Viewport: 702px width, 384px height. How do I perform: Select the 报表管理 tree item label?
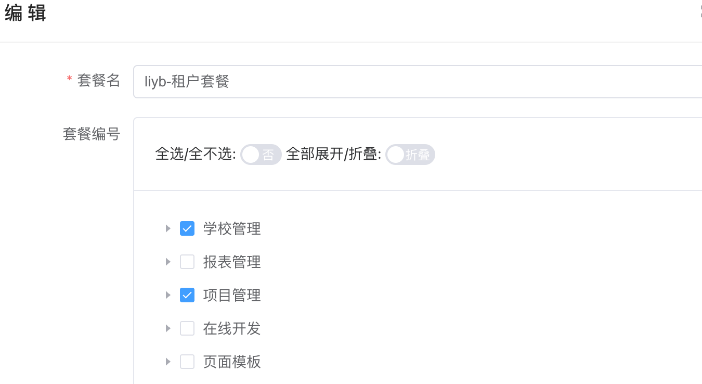[x=232, y=262]
